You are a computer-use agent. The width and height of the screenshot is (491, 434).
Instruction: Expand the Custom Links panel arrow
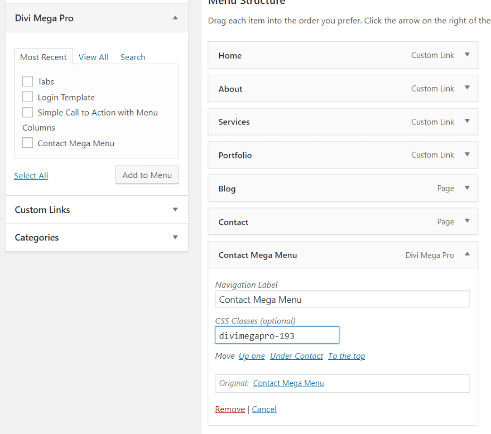(x=175, y=210)
